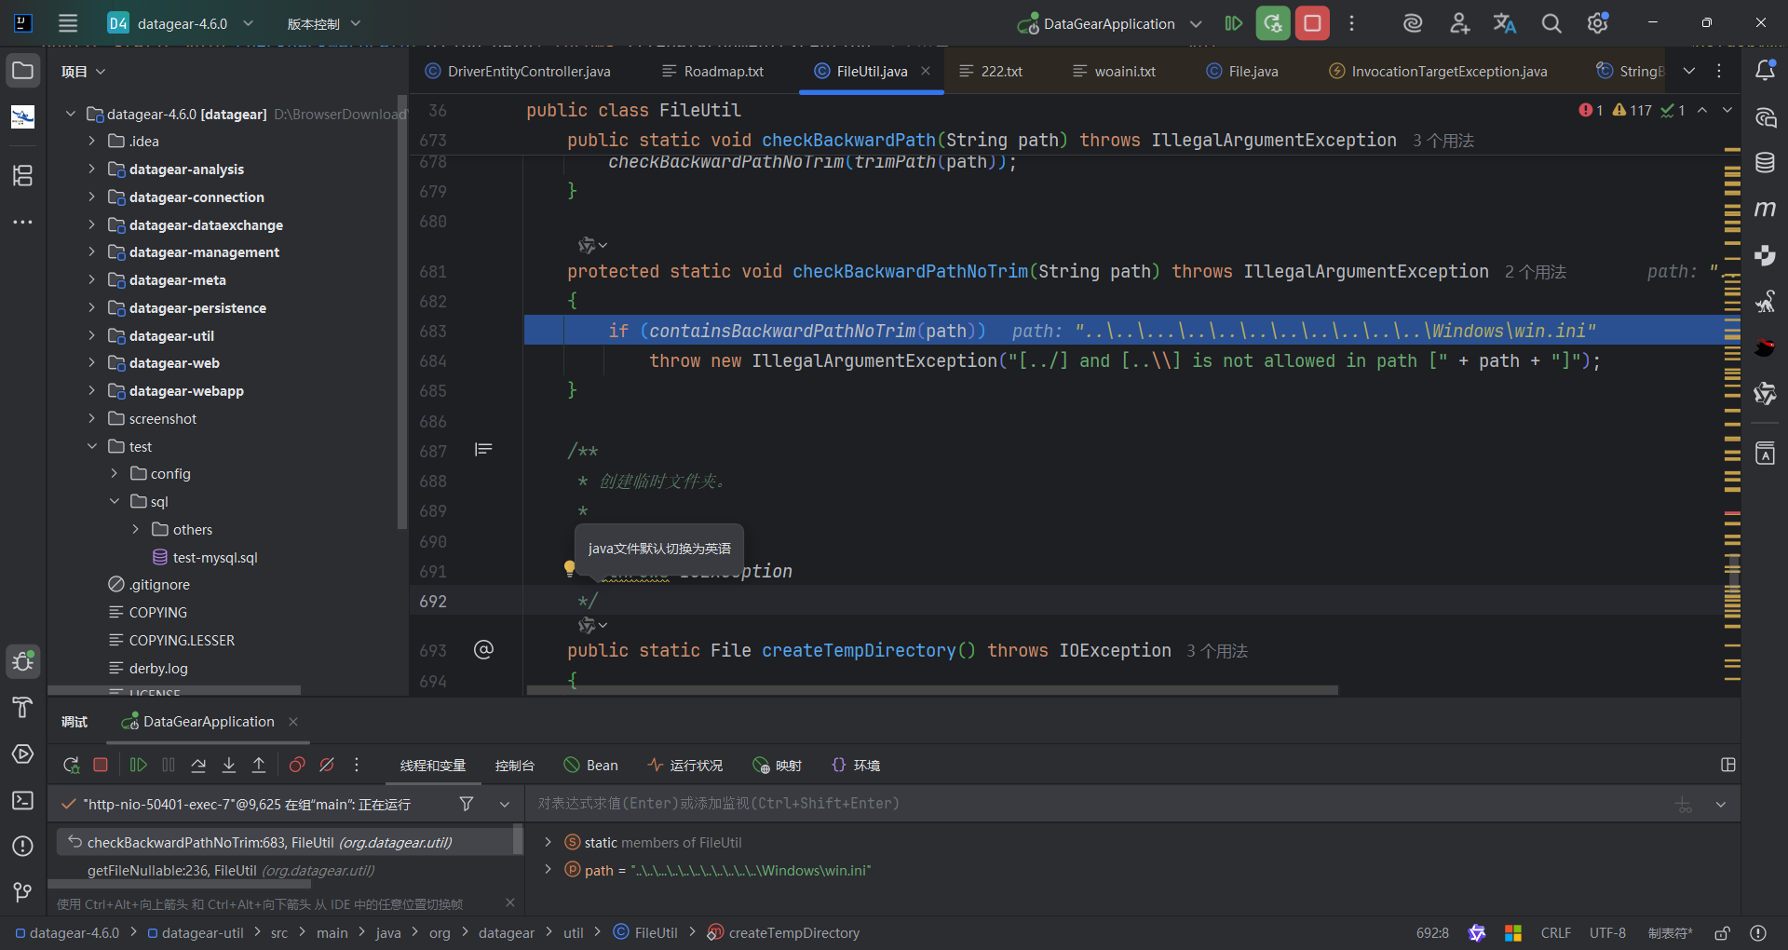Viewport: 1788px width, 950px height.
Task: Toggle doc comment rendering at line 687
Action: tap(483, 450)
